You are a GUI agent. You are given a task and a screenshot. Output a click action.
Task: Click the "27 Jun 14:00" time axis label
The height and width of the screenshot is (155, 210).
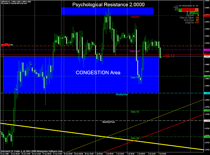point(58,154)
